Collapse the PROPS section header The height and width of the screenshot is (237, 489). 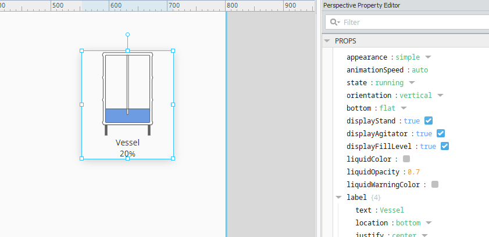(327, 41)
